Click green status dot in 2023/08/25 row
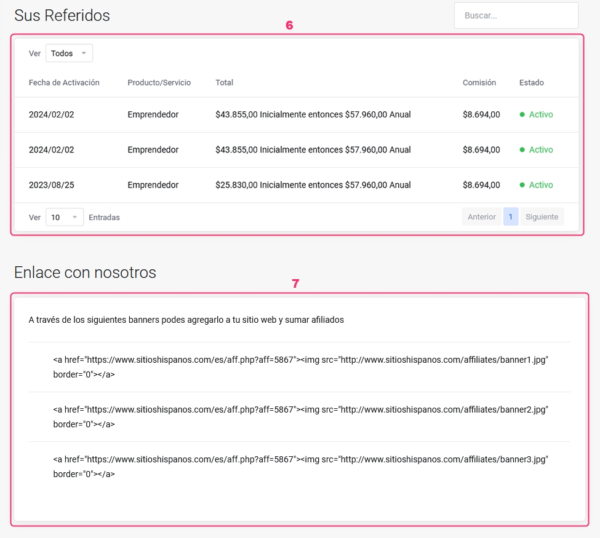The image size is (600, 538). tap(522, 185)
